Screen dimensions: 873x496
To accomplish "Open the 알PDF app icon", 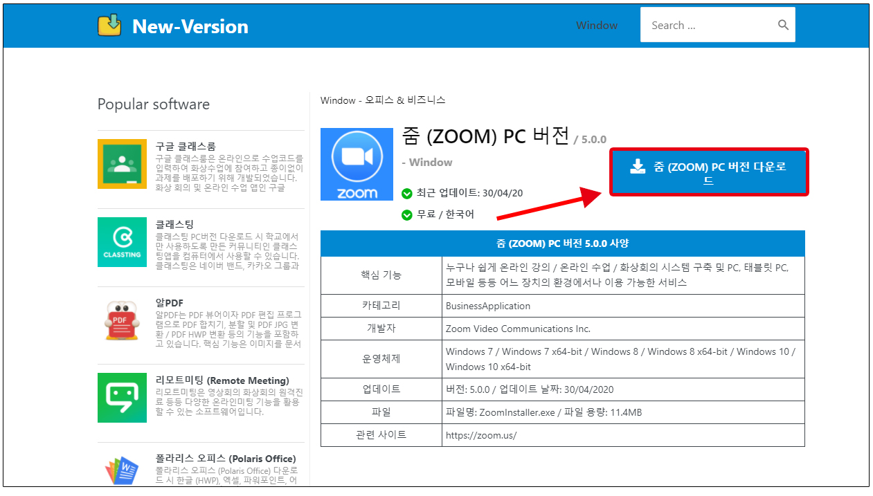I will (122, 320).
